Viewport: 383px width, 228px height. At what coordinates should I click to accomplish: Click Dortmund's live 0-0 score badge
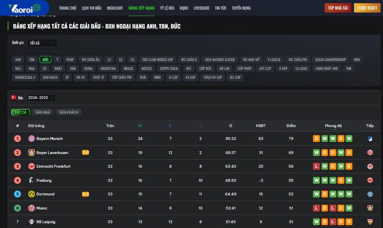point(85,194)
